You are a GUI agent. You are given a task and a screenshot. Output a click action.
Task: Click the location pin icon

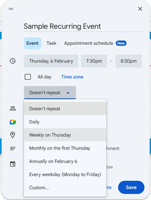click(13, 135)
